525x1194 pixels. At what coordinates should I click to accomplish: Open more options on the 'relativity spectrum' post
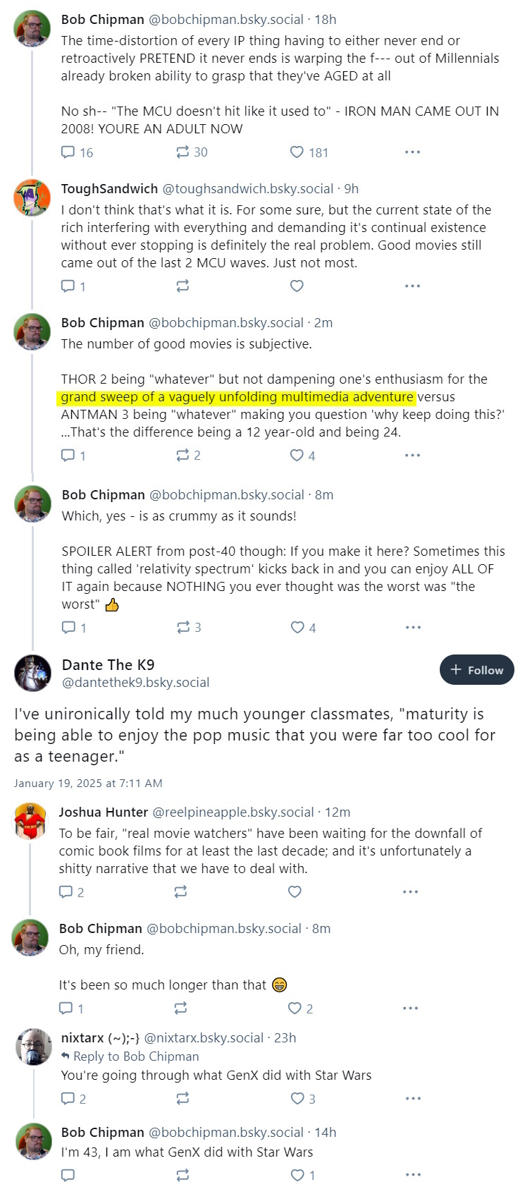coord(413,628)
